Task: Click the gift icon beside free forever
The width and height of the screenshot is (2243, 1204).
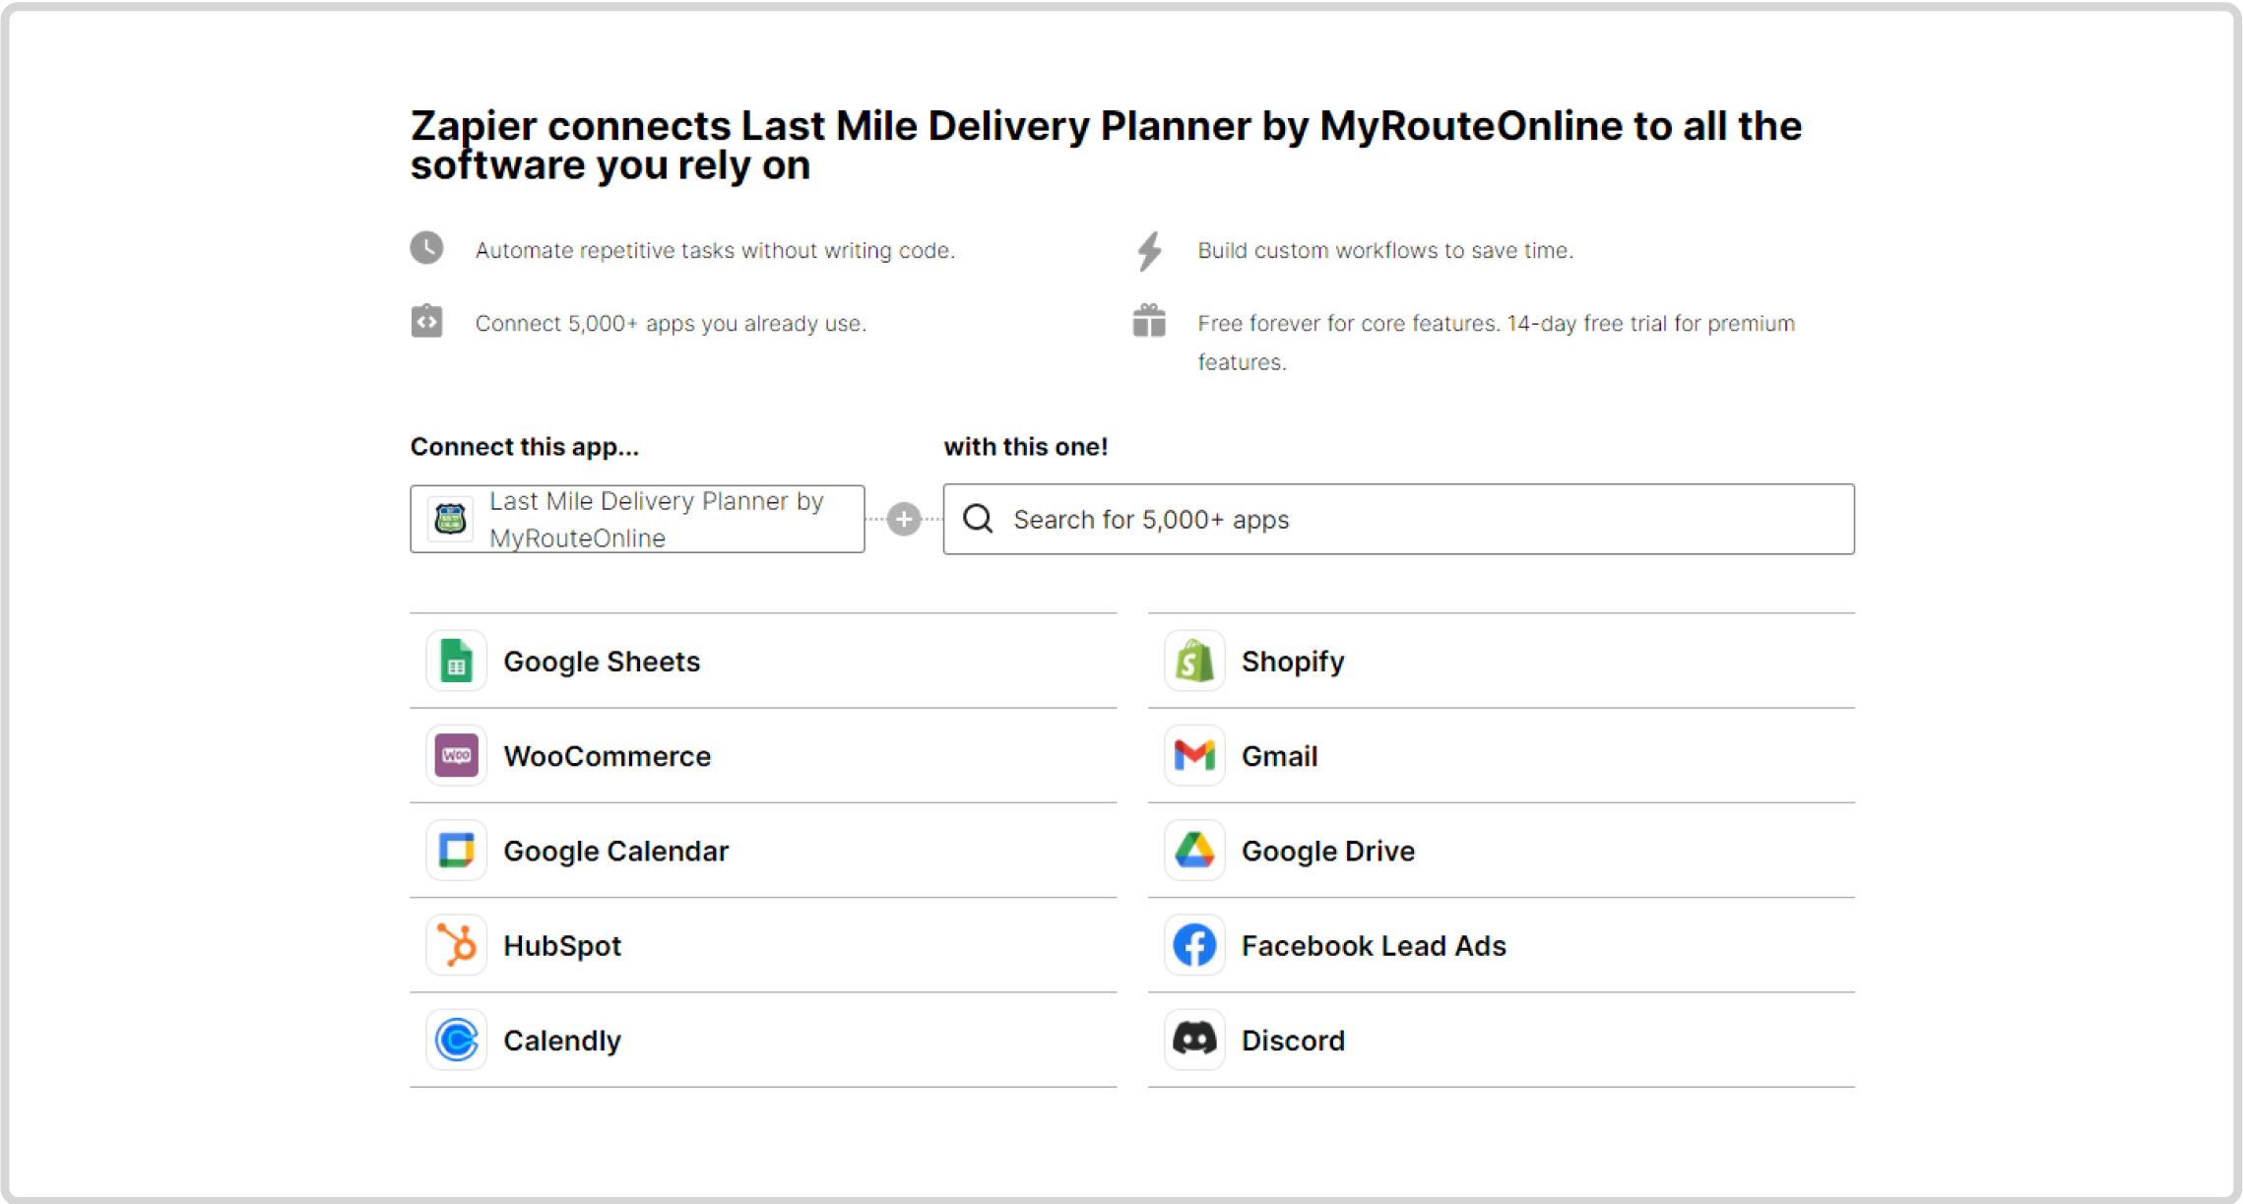Action: (x=1149, y=321)
